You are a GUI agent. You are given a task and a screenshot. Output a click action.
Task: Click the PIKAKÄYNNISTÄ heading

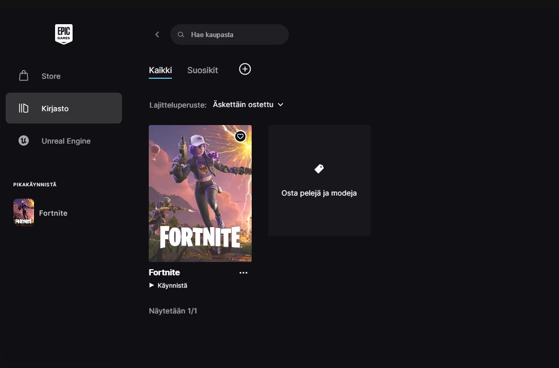(35, 184)
